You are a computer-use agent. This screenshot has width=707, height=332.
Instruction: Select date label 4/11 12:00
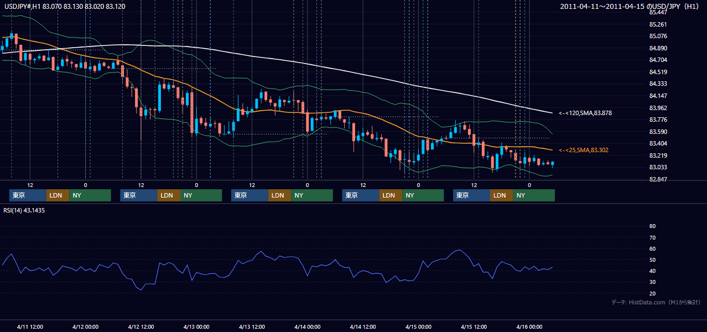click(30, 326)
